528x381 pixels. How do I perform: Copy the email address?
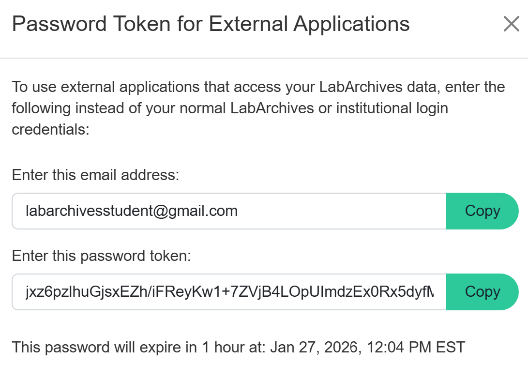point(482,211)
